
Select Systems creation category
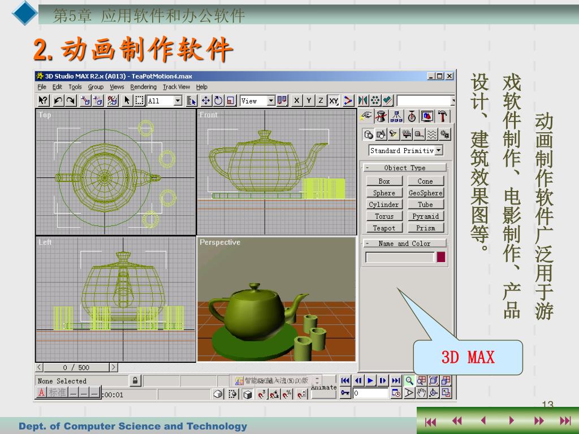[x=444, y=134]
